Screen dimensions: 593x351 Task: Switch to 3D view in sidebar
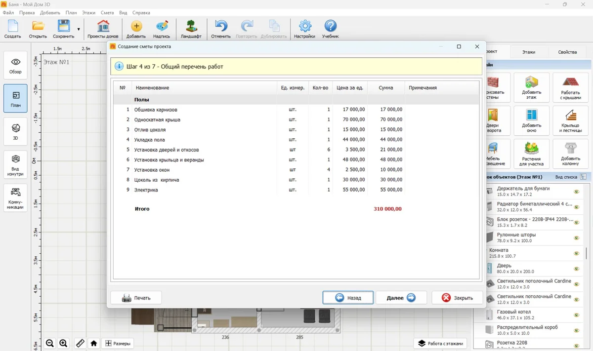(x=15, y=131)
